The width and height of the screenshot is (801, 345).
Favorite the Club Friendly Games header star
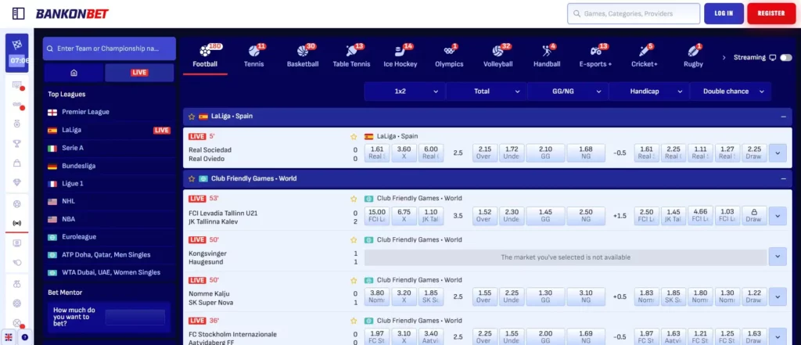point(192,179)
